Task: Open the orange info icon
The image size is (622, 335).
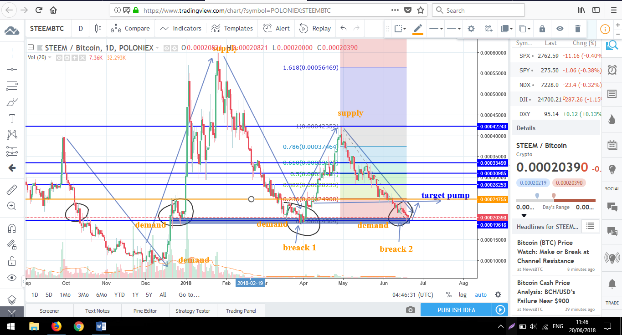Action: 605,29
